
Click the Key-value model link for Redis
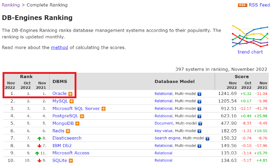click(163, 131)
